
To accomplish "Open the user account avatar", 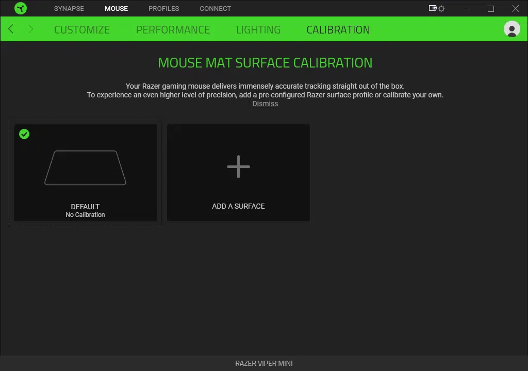I will [511, 29].
